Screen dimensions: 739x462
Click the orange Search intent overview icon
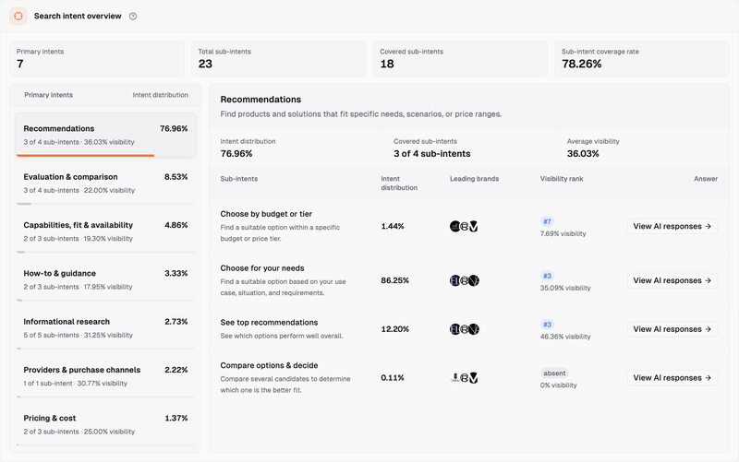click(18, 16)
